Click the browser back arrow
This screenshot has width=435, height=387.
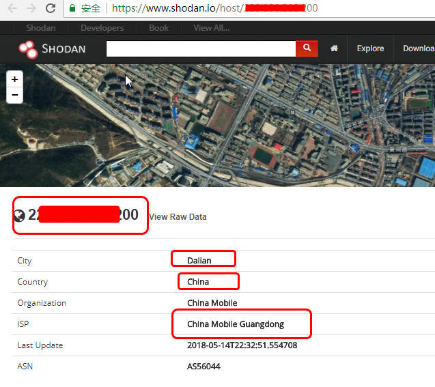coord(12,8)
